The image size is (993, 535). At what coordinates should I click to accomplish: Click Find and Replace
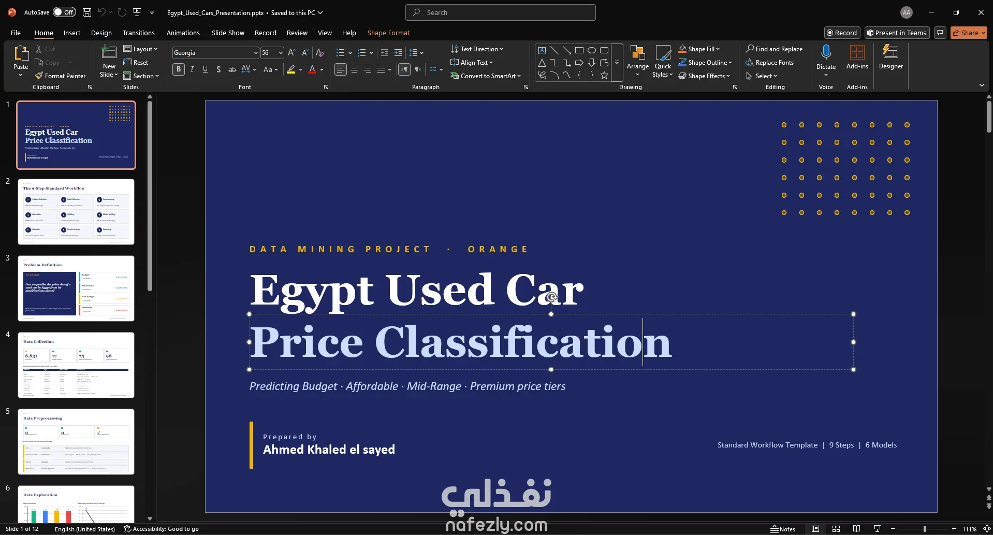pyautogui.click(x=774, y=49)
